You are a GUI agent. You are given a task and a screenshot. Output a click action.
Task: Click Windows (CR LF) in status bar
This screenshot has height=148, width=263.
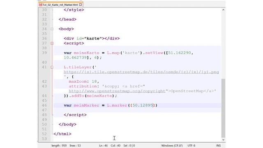pos(172,146)
